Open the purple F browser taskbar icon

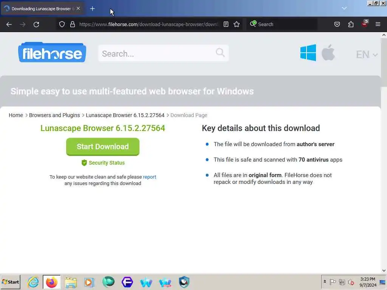click(127, 282)
